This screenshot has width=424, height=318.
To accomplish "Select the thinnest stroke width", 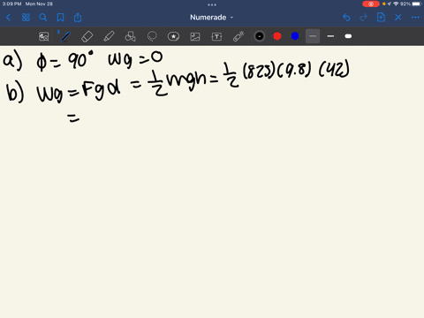I will coord(313,36).
